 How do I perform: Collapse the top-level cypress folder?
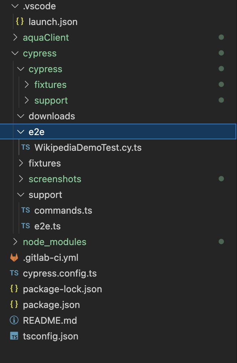15,53
